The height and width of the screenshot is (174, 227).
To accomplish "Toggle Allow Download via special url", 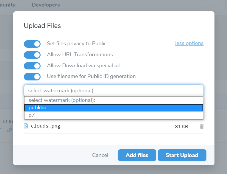I will click(32, 66).
